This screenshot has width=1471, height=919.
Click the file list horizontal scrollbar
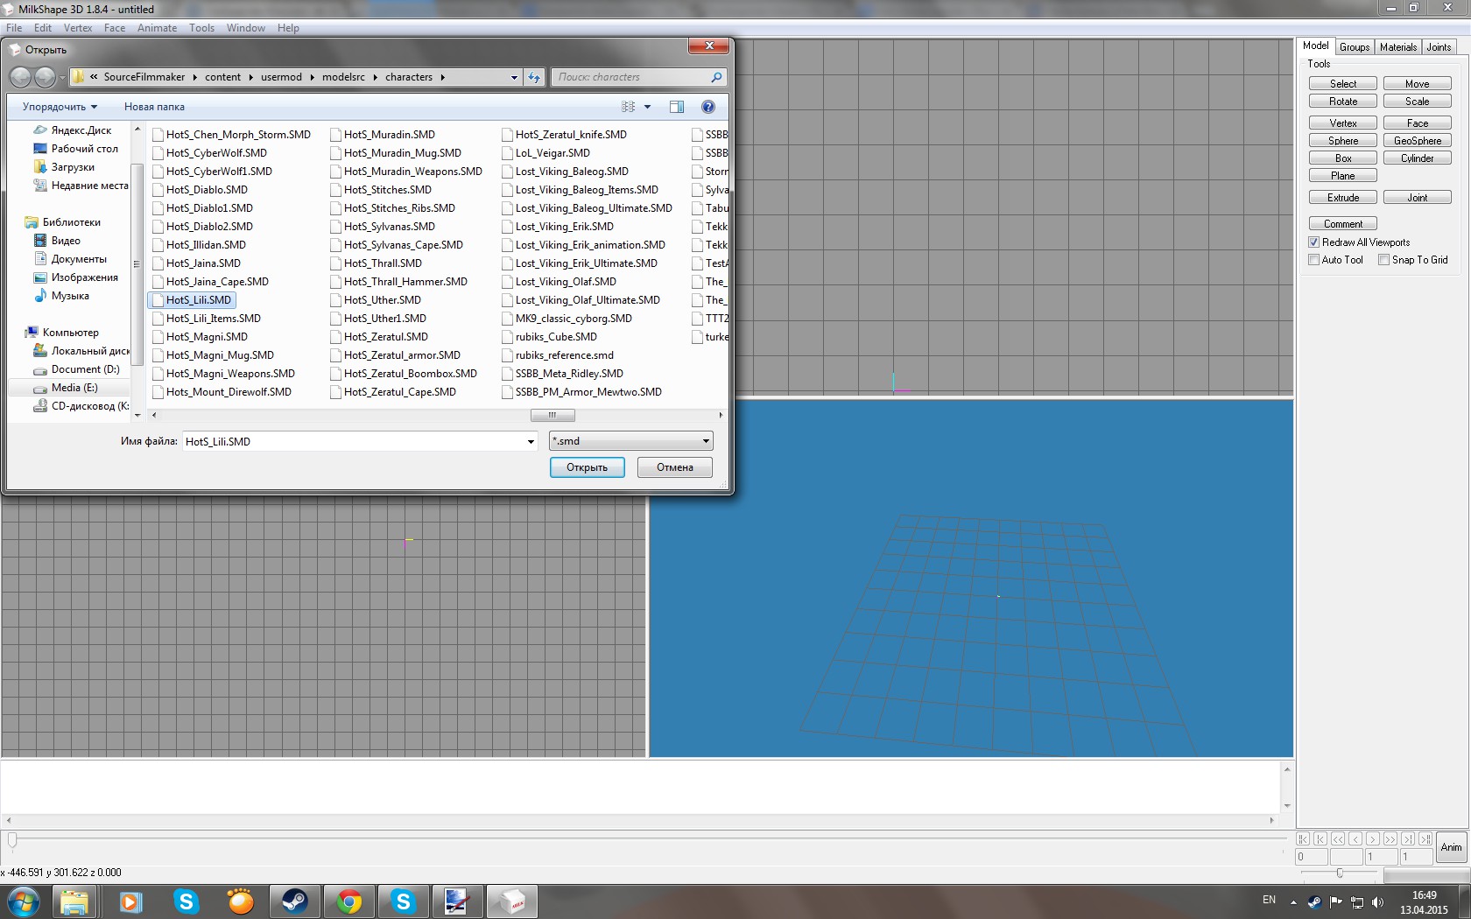(x=552, y=415)
